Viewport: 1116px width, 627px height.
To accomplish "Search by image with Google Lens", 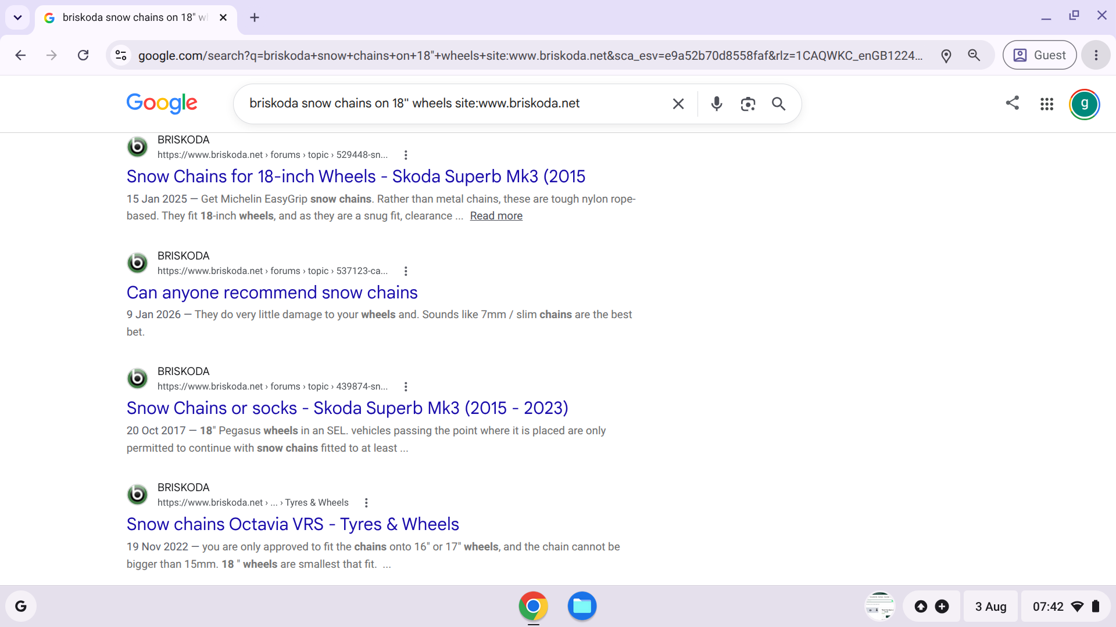I will coord(748,104).
